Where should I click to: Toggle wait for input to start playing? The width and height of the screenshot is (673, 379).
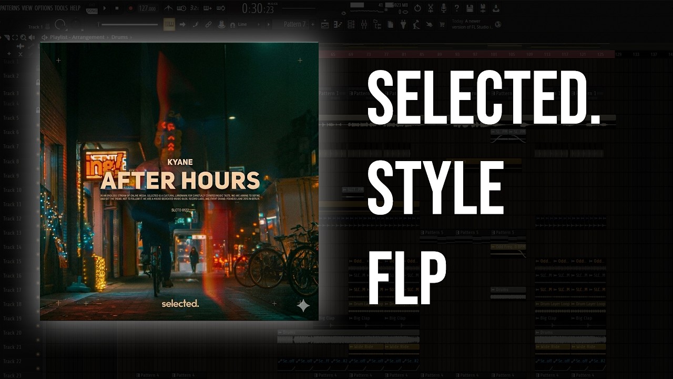[181, 8]
